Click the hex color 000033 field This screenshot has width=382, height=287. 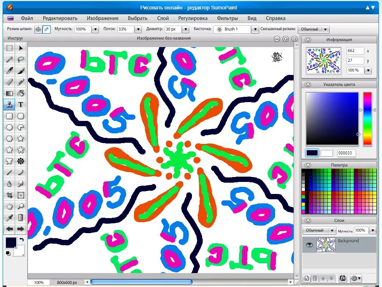click(346, 153)
